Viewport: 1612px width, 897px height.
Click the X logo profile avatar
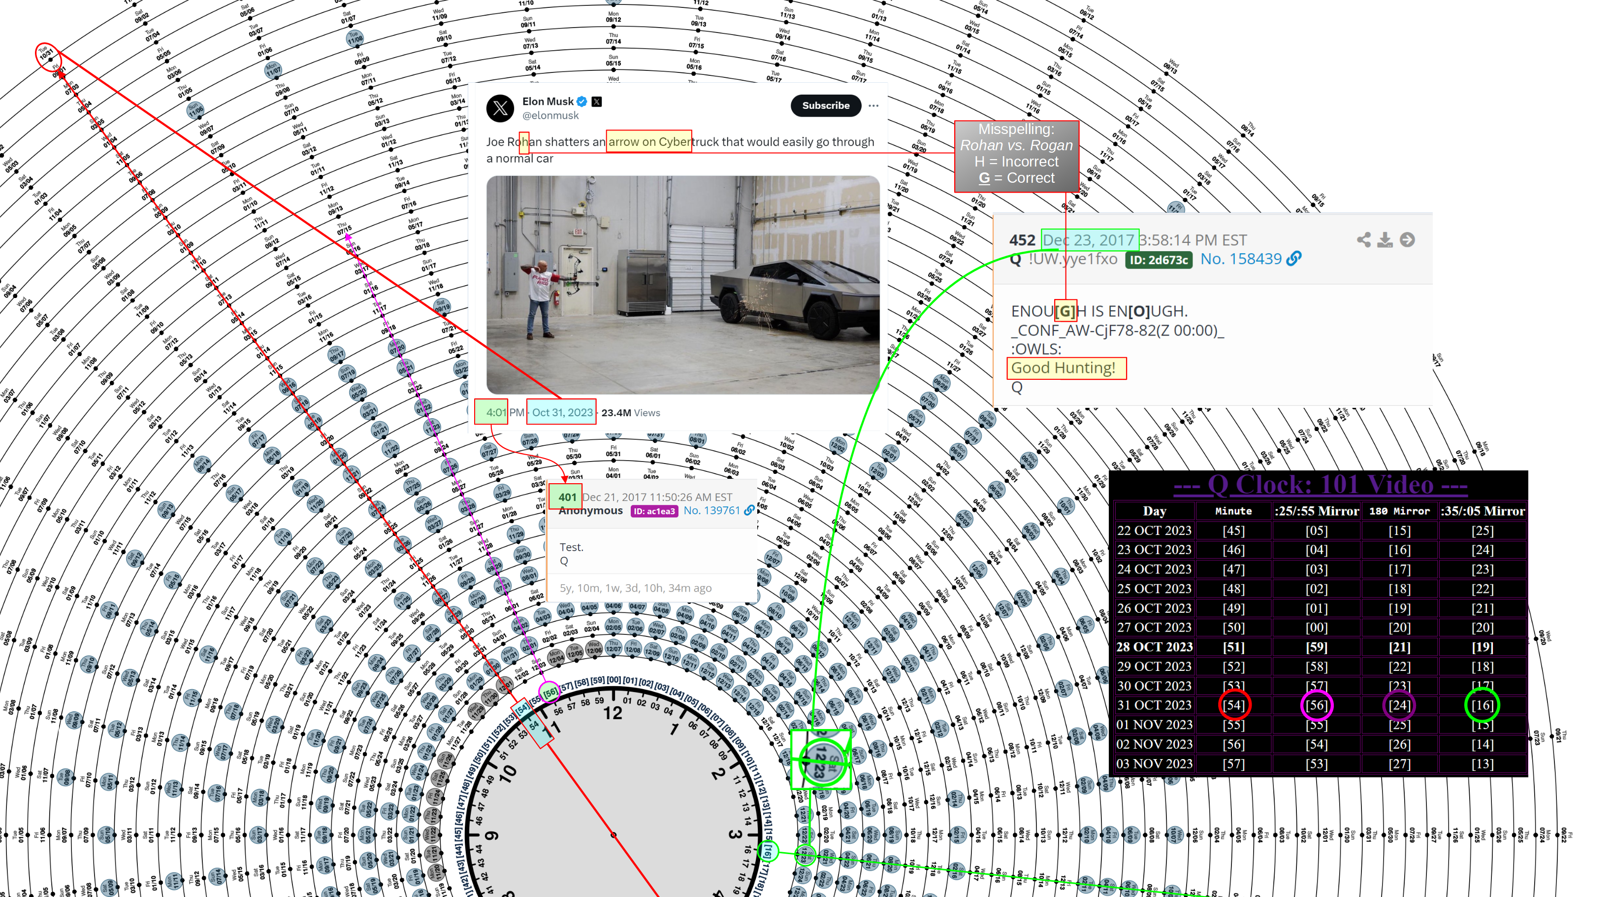pyautogui.click(x=500, y=108)
